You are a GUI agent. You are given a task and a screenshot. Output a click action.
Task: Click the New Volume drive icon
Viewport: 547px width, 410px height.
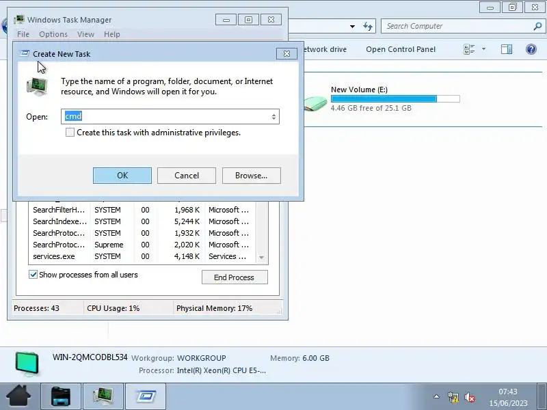pos(315,104)
